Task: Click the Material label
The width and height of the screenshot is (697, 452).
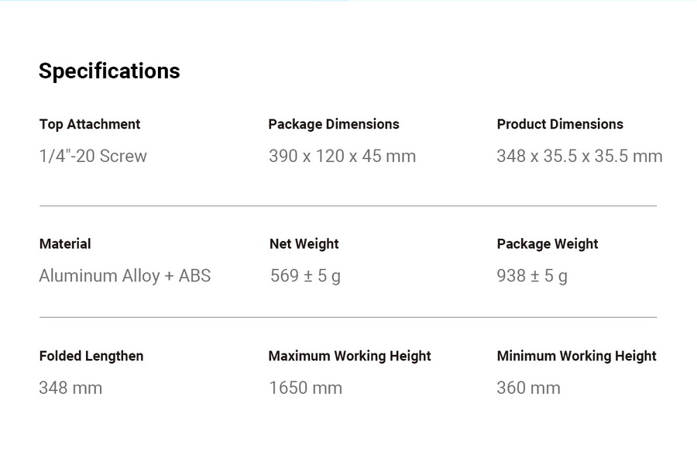Action: (65, 243)
